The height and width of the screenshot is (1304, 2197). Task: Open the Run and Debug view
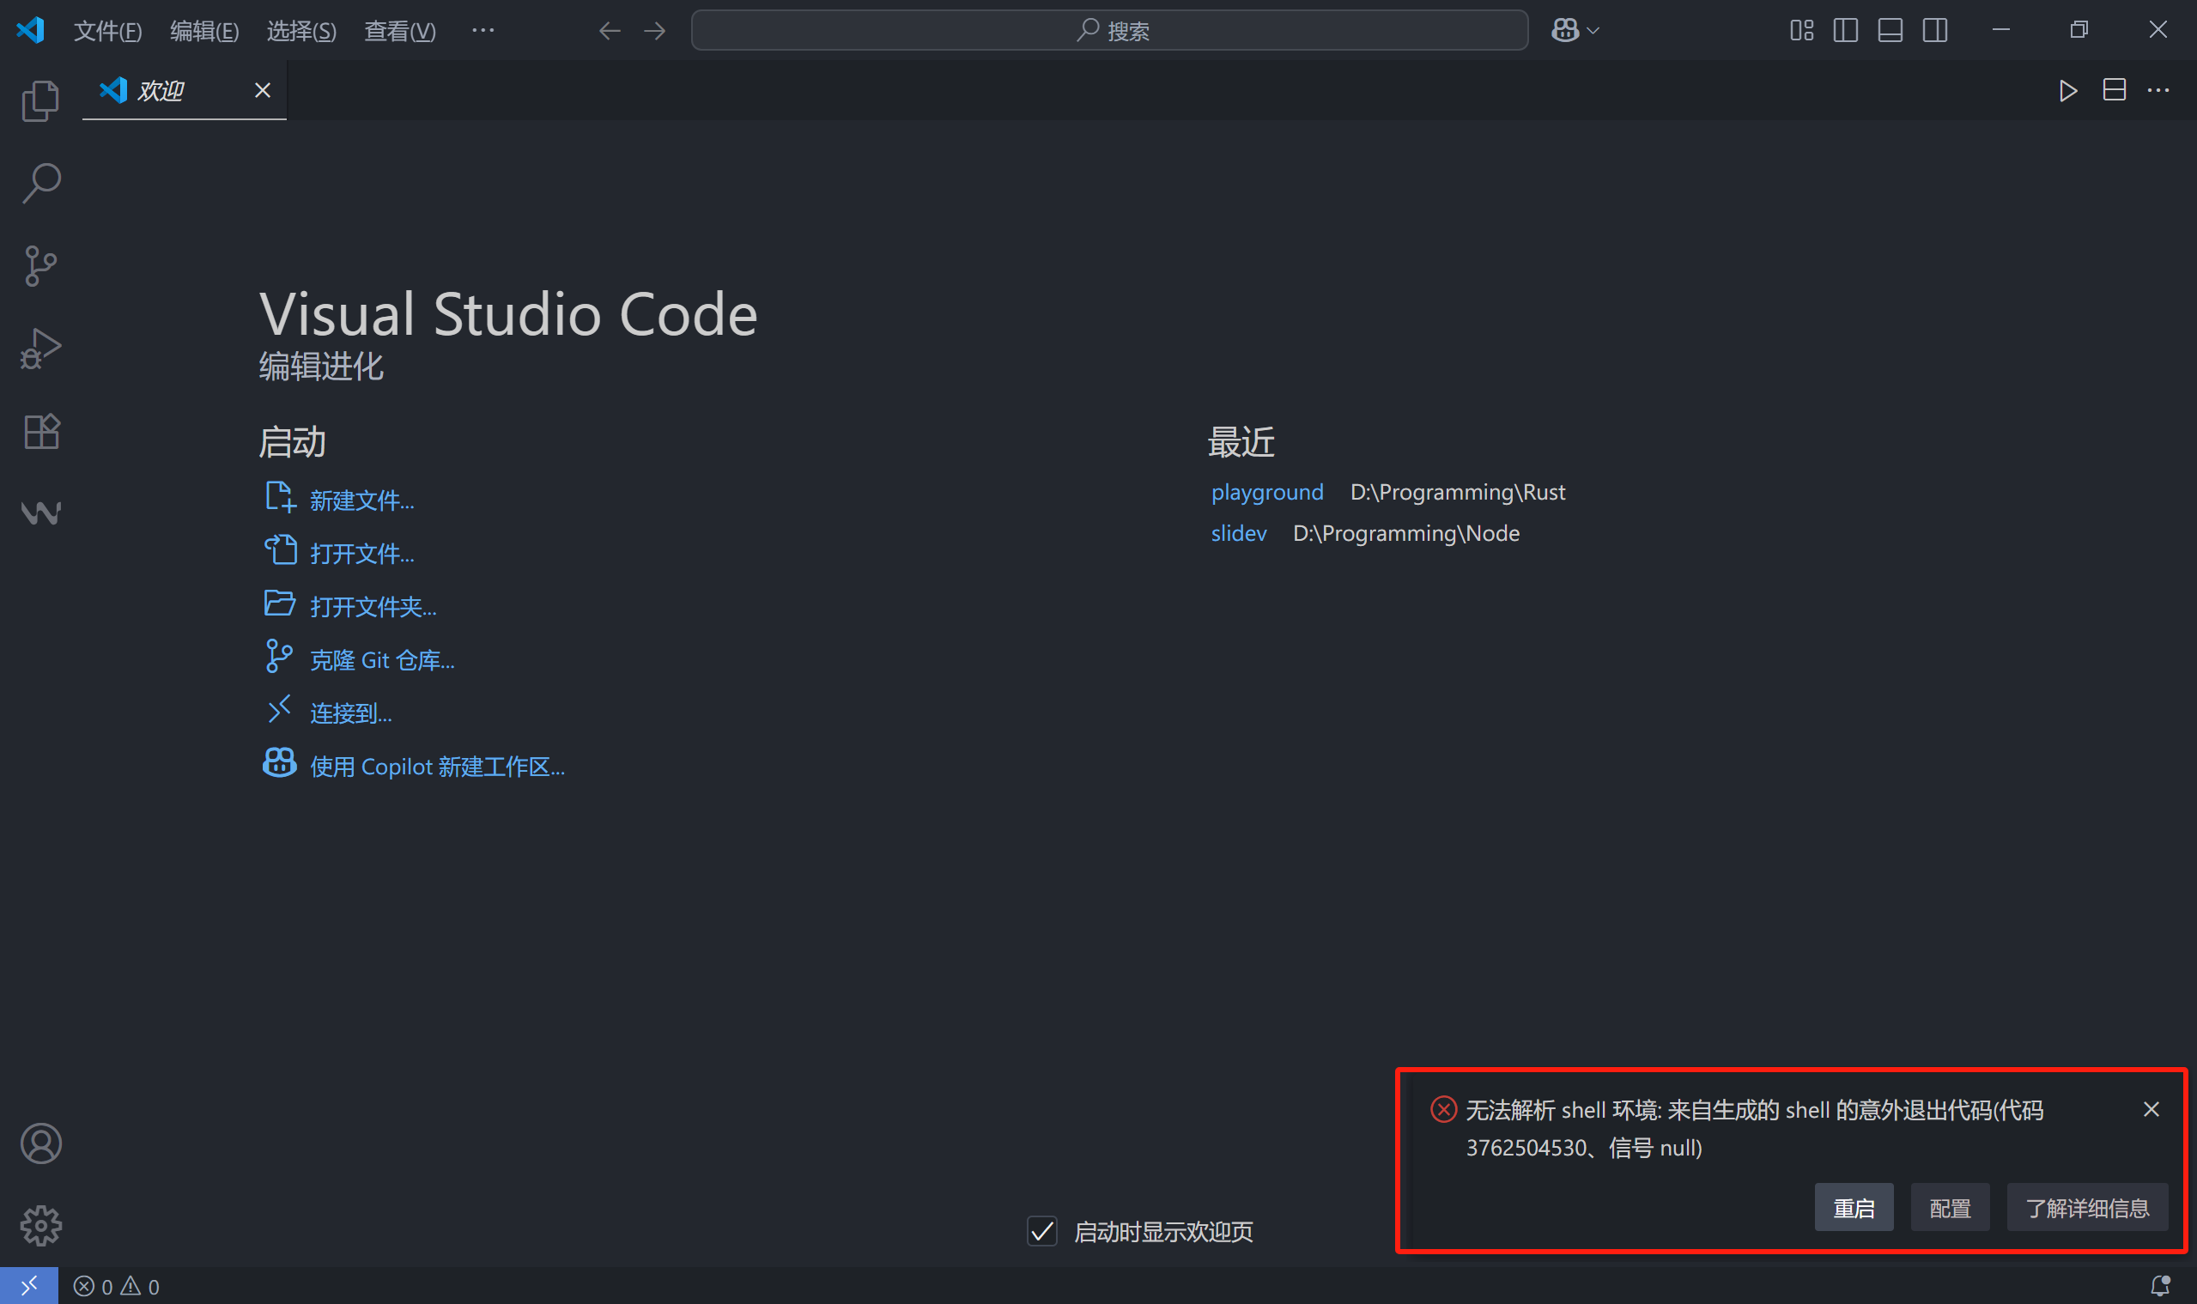coord(40,348)
